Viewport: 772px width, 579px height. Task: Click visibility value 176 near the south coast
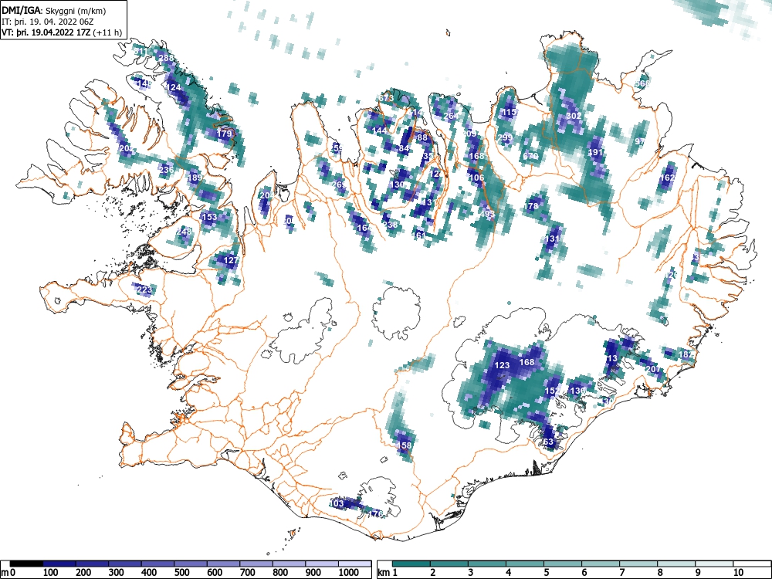pyautogui.click(x=376, y=514)
